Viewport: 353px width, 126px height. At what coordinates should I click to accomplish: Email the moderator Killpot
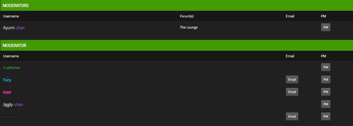[x=292, y=116]
